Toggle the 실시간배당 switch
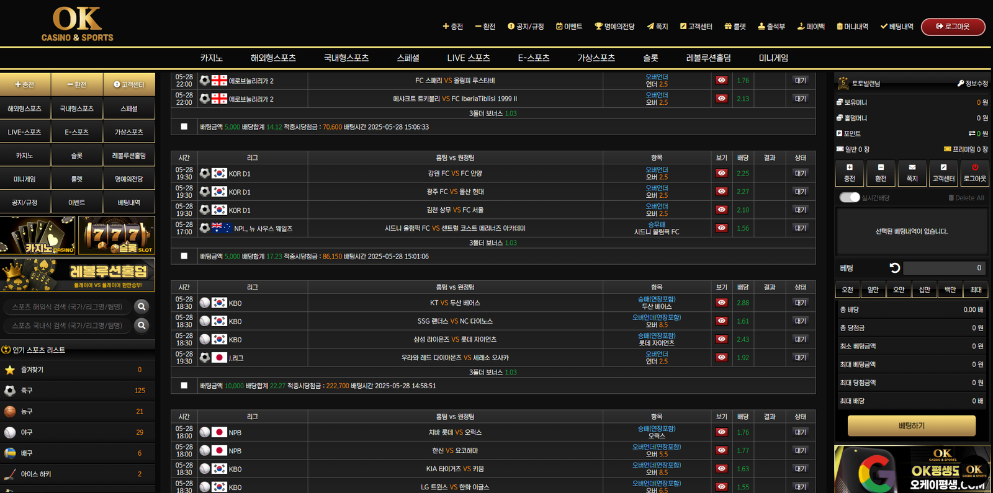The width and height of the screenshot is (993, 493). coord(849,197)
